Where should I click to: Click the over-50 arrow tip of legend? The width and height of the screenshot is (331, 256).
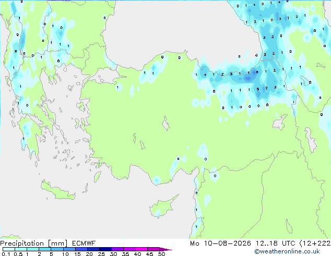tap(165, 249)
